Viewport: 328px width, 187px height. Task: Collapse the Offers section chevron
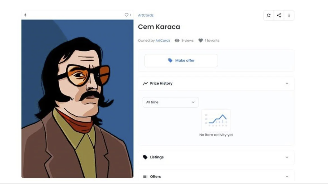(287, 177)
